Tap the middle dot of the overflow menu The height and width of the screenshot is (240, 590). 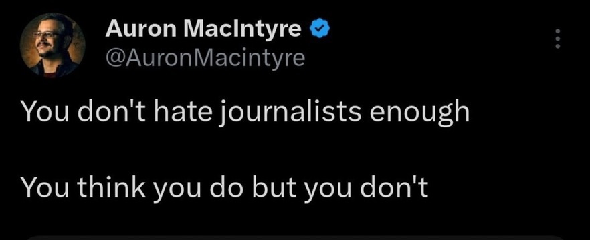pyautogui.click(x=558, y=38)
